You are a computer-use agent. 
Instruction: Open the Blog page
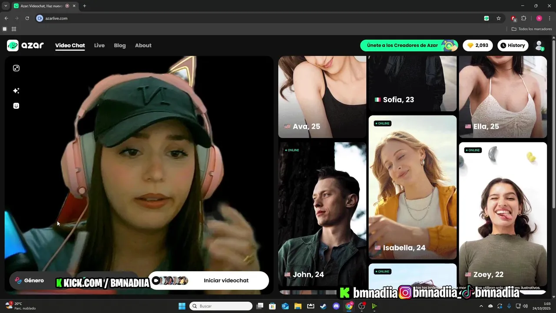click(120, 45)
